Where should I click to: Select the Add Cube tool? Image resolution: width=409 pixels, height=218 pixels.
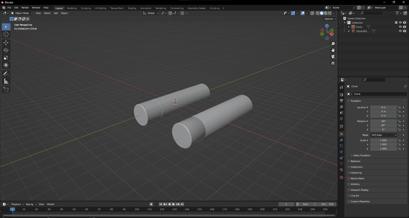point(6,90)
